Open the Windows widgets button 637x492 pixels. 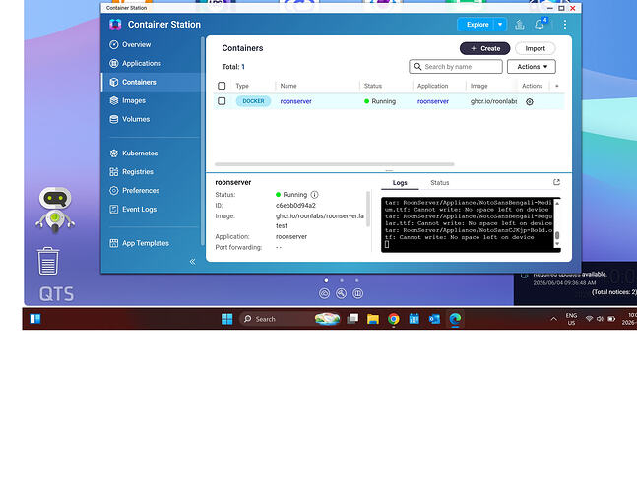point(35,319)
